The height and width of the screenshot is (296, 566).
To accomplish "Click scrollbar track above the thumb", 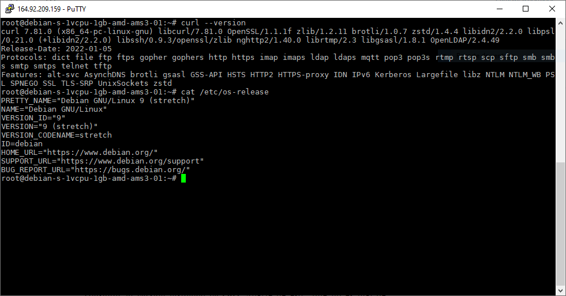I will [560, 94].
